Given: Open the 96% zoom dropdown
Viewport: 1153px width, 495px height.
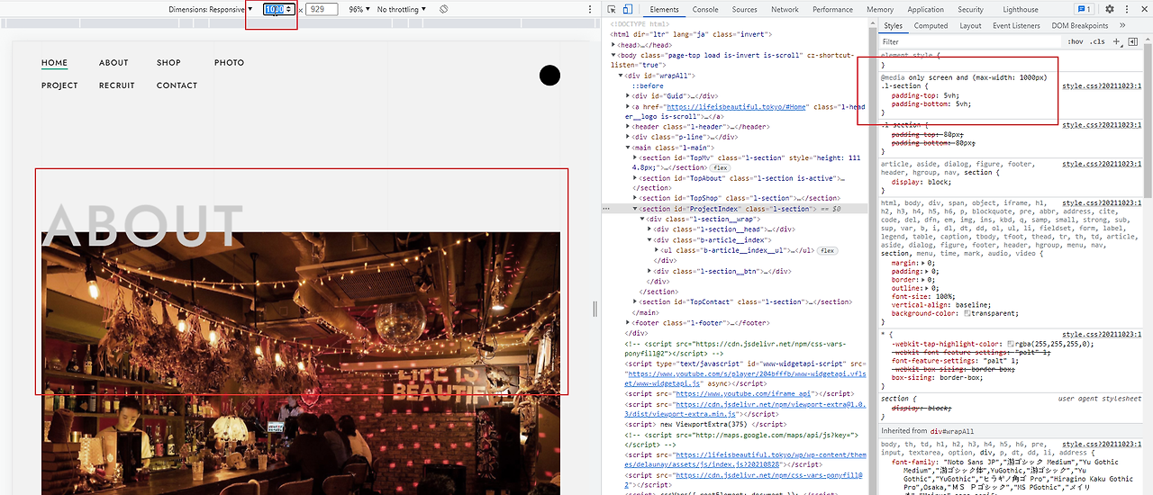Looking at the screenshot, I should pyautogui.click(x=359, y=9).
